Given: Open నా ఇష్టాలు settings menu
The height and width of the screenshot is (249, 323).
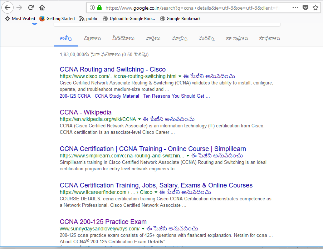Looking at the screenshot, I should tap(237, 39).
